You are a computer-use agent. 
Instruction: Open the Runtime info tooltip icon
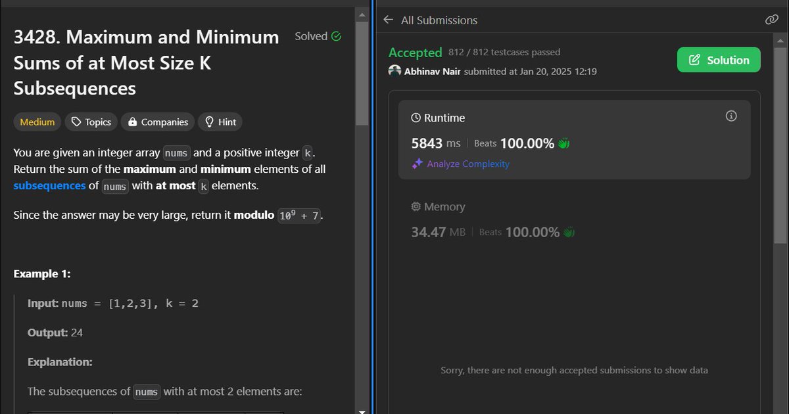[x=730, y=116]
